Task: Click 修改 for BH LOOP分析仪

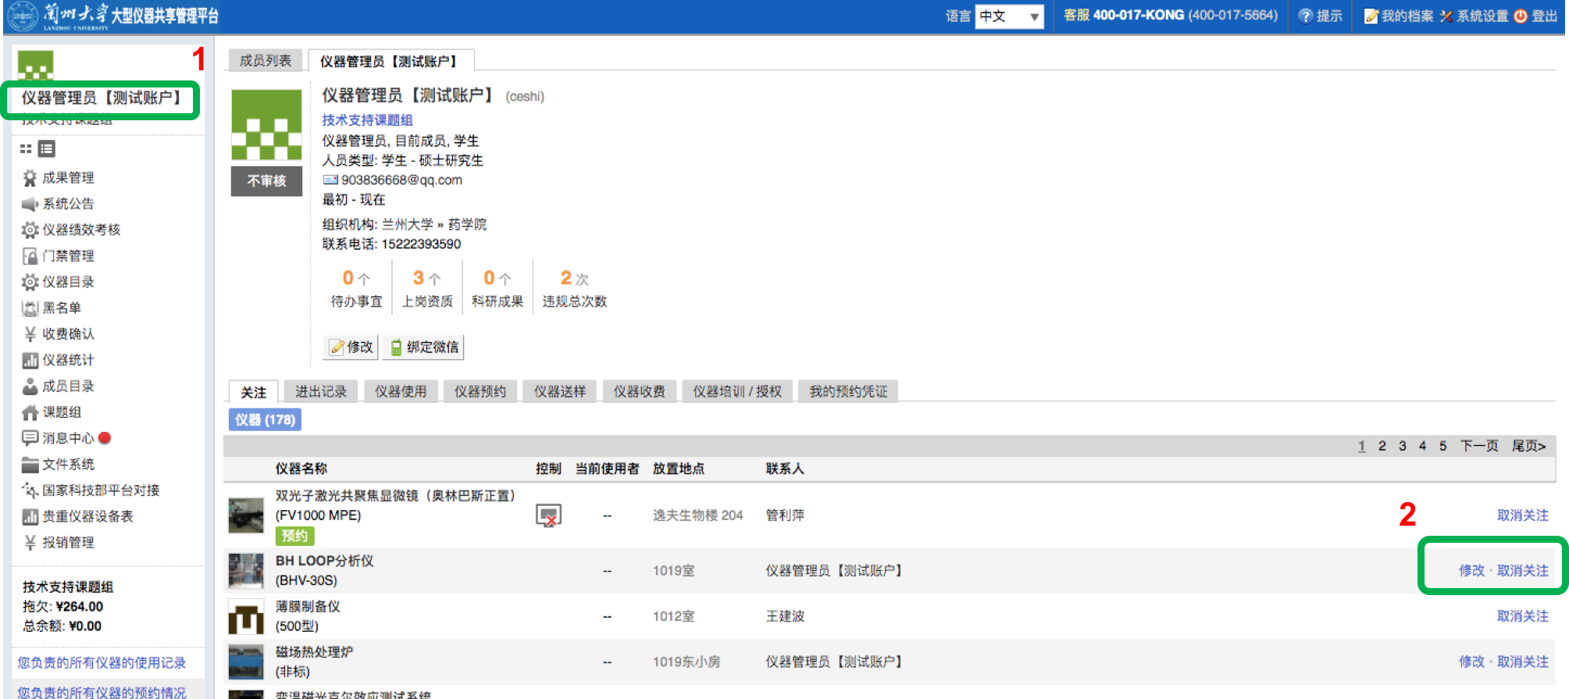Action: click(x=1471, y=571)
